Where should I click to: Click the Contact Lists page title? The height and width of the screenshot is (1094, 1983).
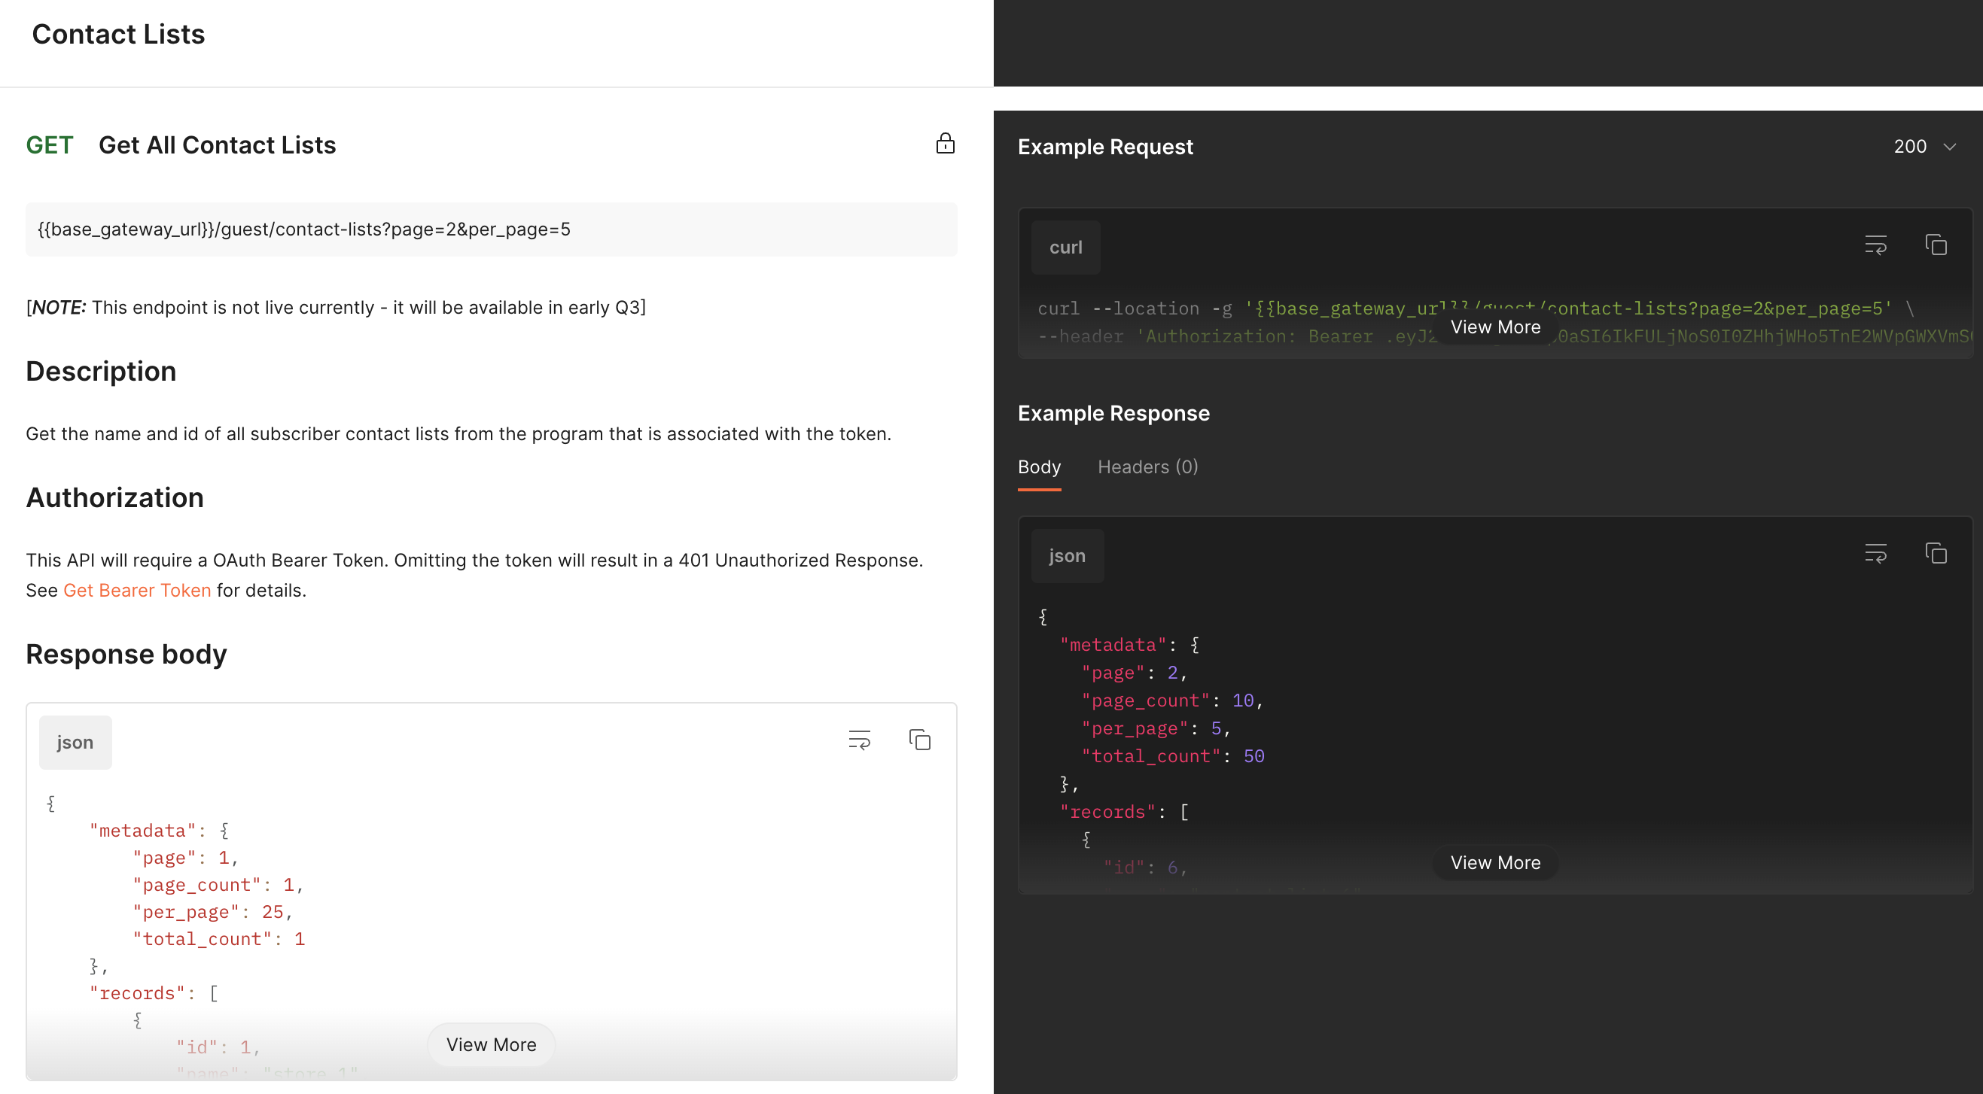(x=118, y=34)
